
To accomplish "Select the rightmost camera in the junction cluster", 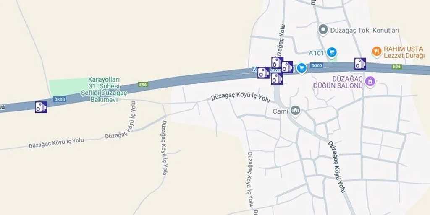I will click(287, 67).
